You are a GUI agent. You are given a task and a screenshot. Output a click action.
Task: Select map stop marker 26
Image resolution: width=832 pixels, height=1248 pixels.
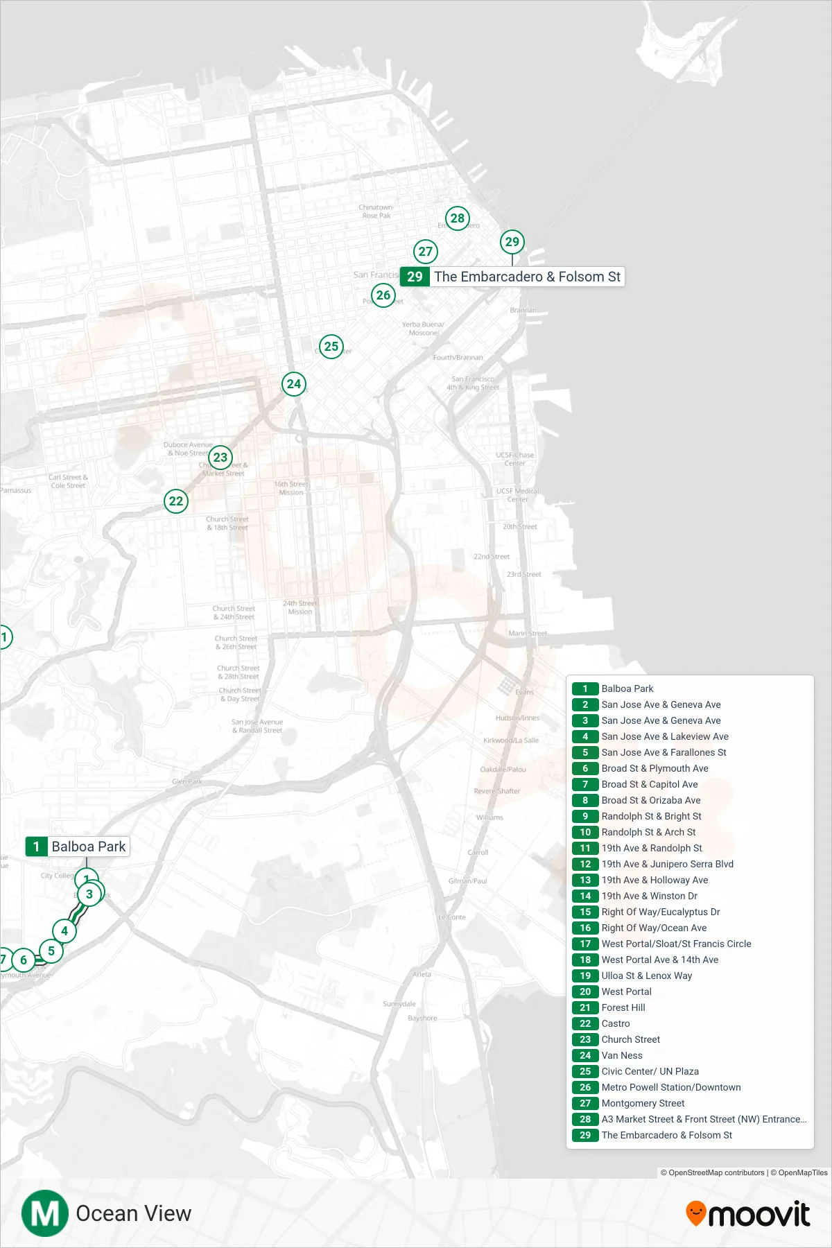tap(383, 295)
